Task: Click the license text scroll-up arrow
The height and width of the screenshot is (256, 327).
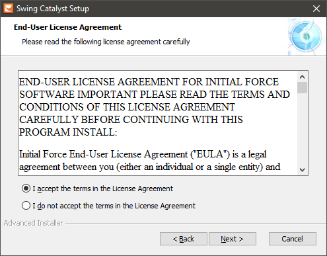Action: point(302,77)
